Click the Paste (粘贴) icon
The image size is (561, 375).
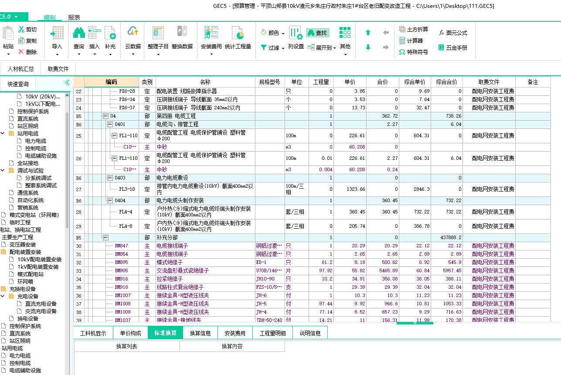[x=8, y=34]
